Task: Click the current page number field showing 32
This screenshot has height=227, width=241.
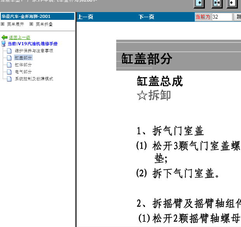Action: click(x=222, y=17)
